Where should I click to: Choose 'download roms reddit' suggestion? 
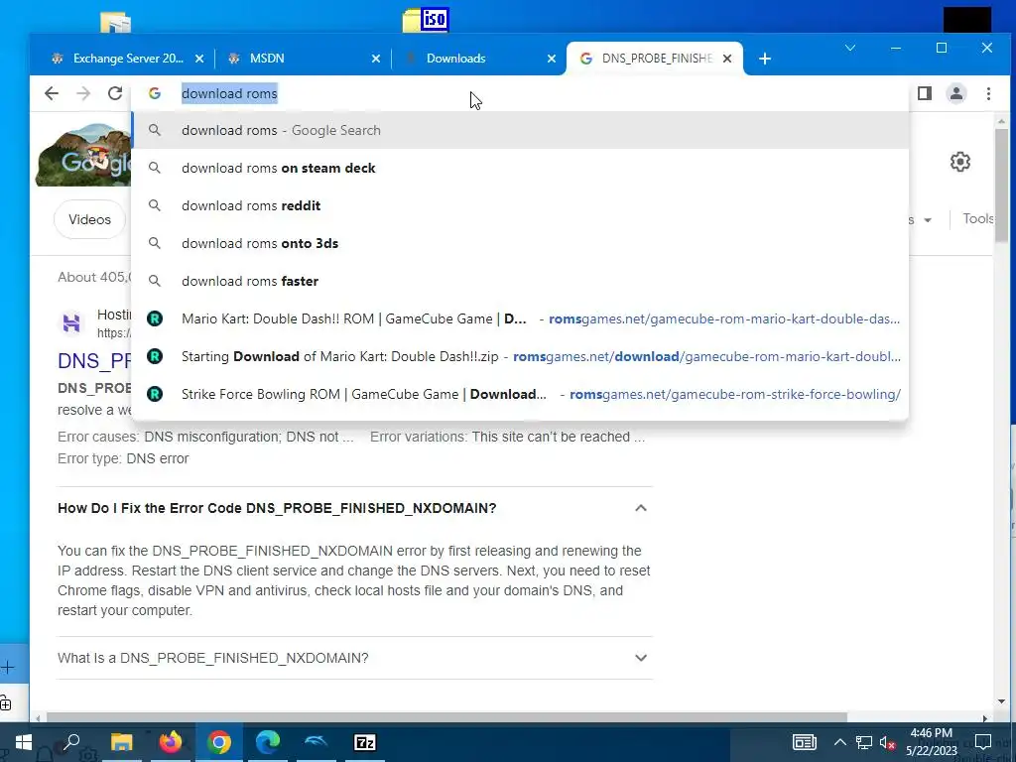520,205
